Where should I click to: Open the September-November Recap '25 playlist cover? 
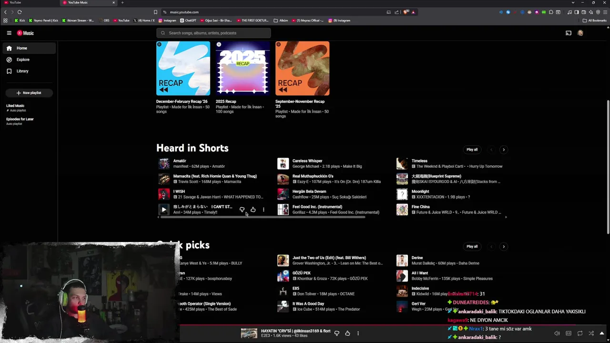click(x=302, y=69)
